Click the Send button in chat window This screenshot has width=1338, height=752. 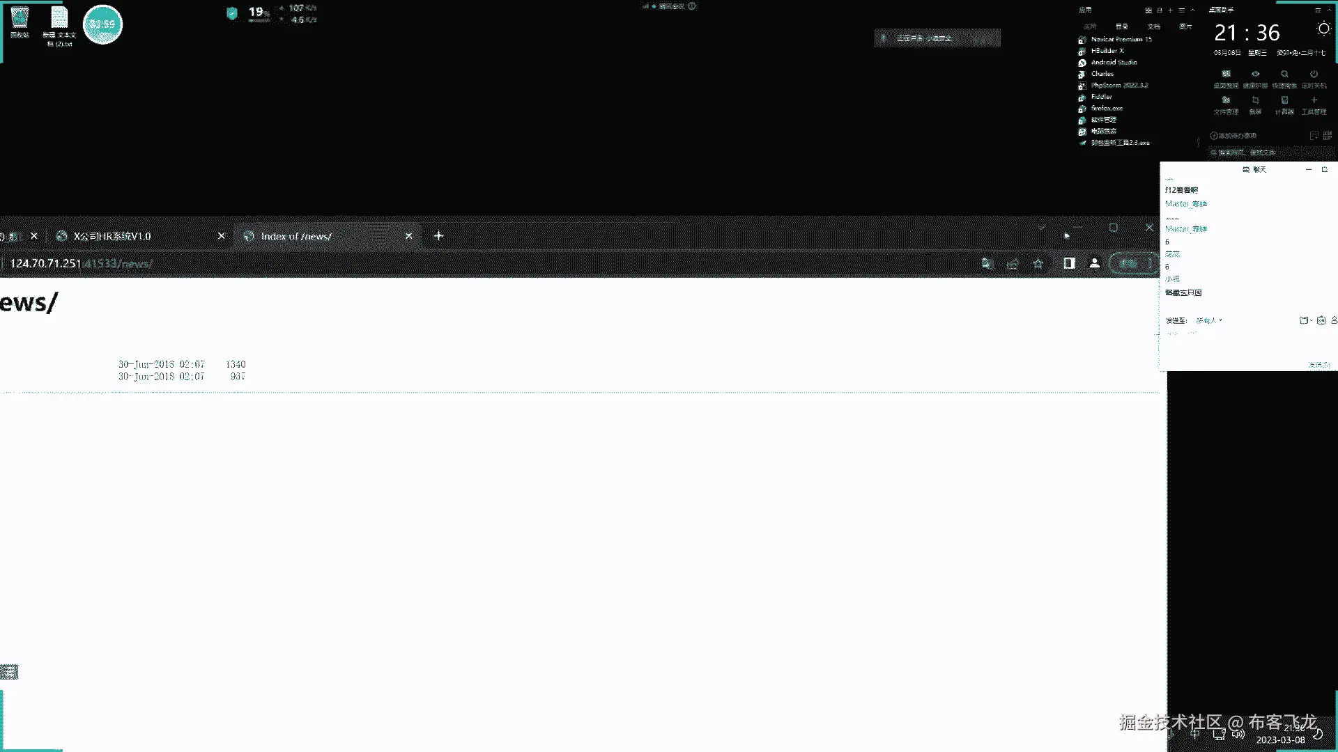(x=1318, y=365)
